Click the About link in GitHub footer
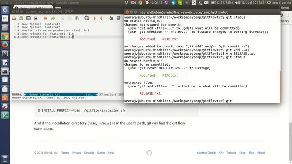This screenshot has height=164, width=292. 261,153
